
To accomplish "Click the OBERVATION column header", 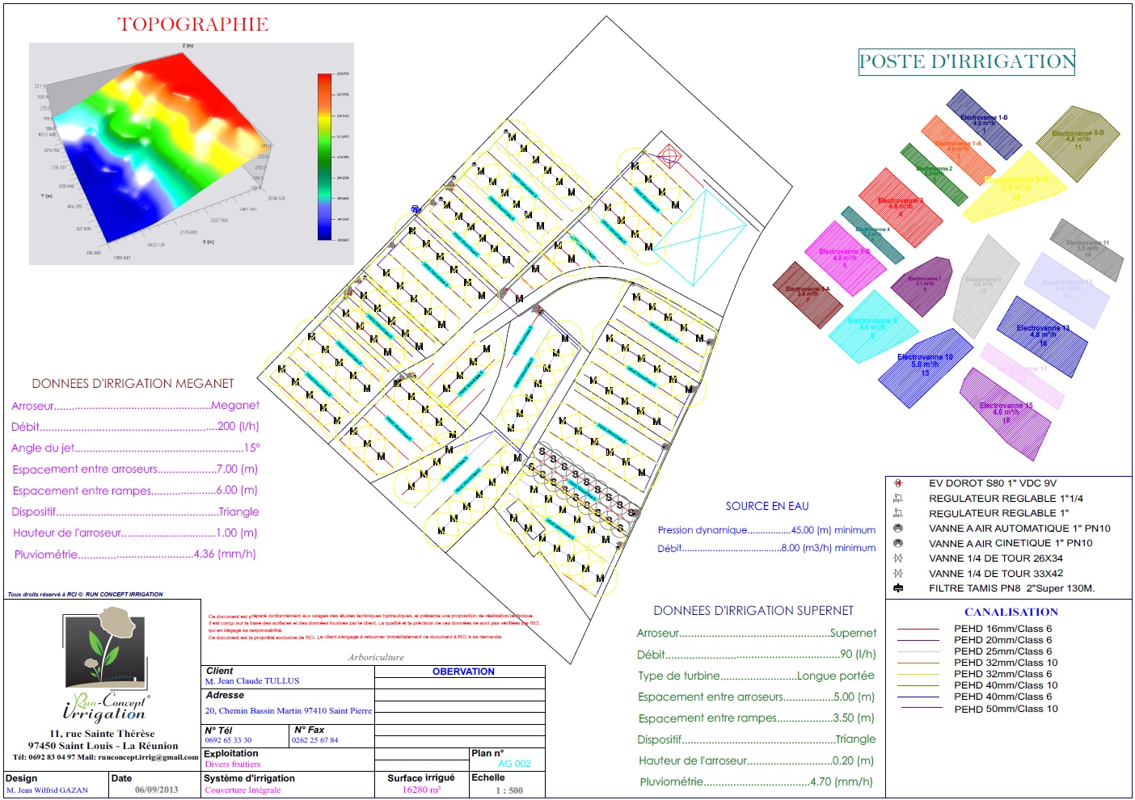I will point(463,672).
